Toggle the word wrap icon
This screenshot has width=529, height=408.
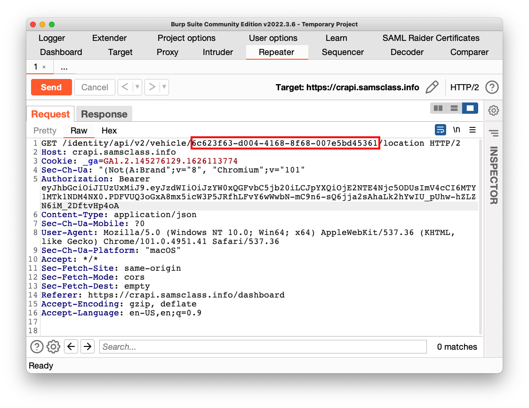(x=440, y=130)
